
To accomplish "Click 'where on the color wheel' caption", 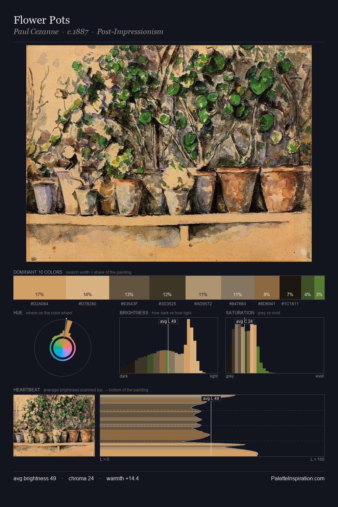I will pos(49,313).
